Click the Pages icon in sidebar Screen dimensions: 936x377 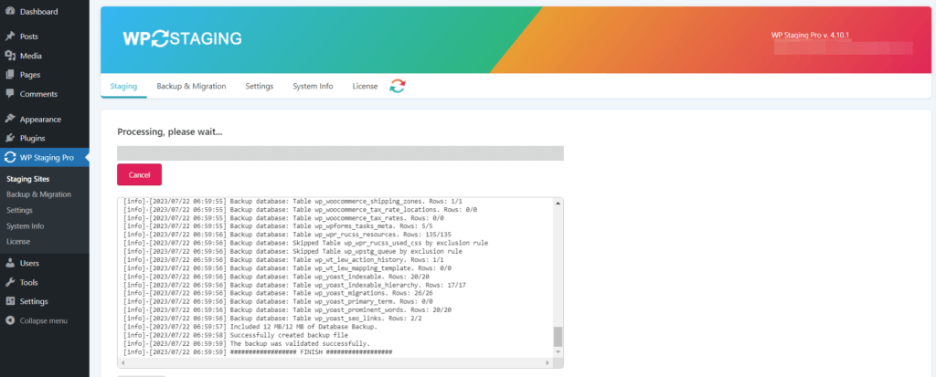(9, 75)
